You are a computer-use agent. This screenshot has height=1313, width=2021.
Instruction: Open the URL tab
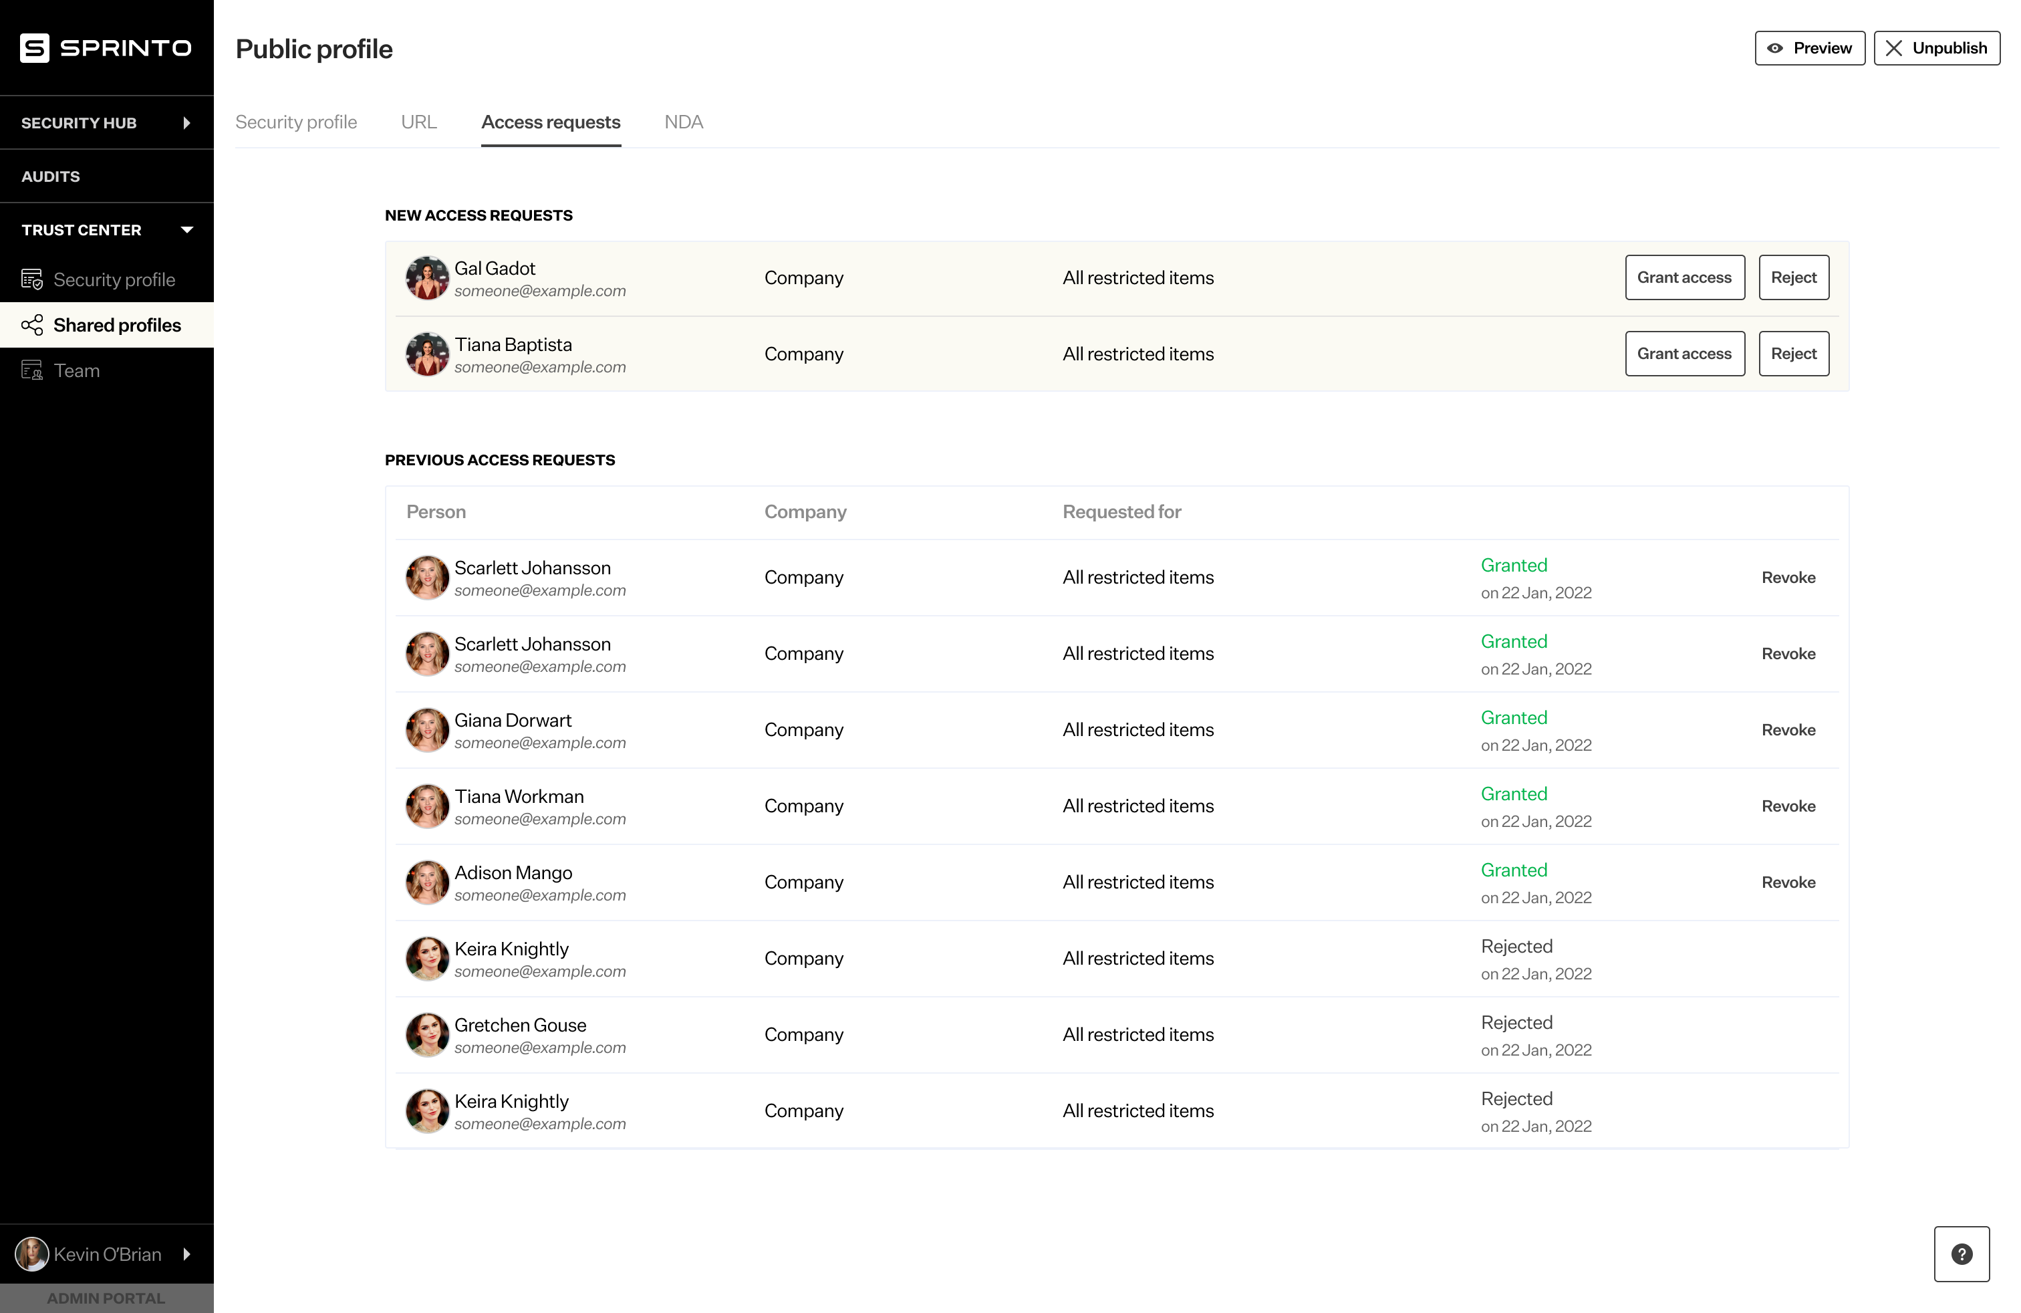pyautogui.click(x=418, y=122)
